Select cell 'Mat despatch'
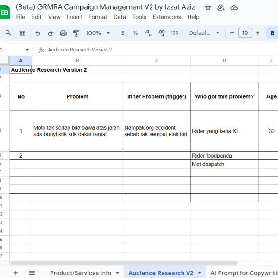 [224, 164]
